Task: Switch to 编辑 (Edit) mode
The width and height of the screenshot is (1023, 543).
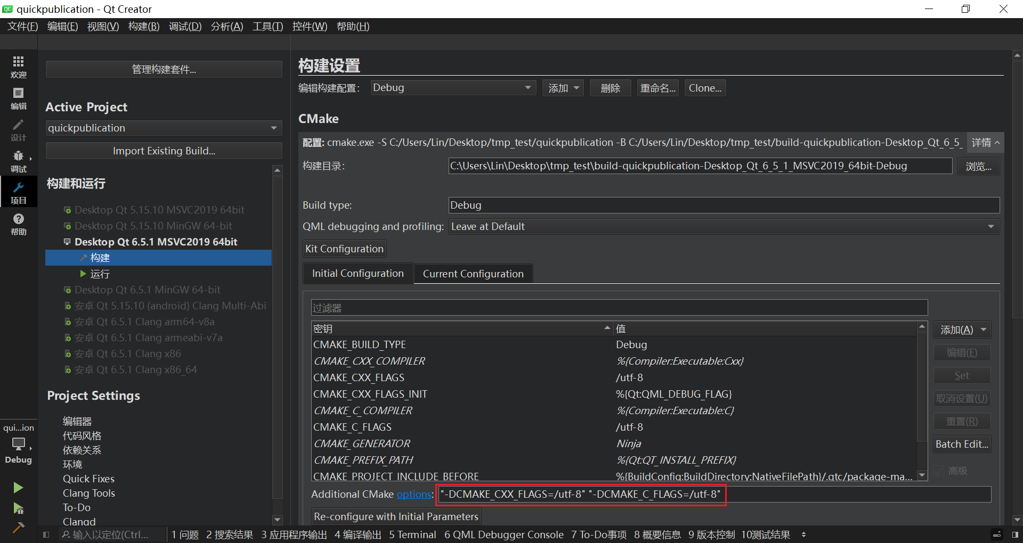Action: coord(19,99)
